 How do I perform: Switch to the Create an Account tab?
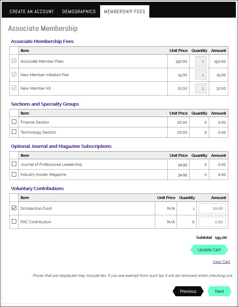(32, 11)
